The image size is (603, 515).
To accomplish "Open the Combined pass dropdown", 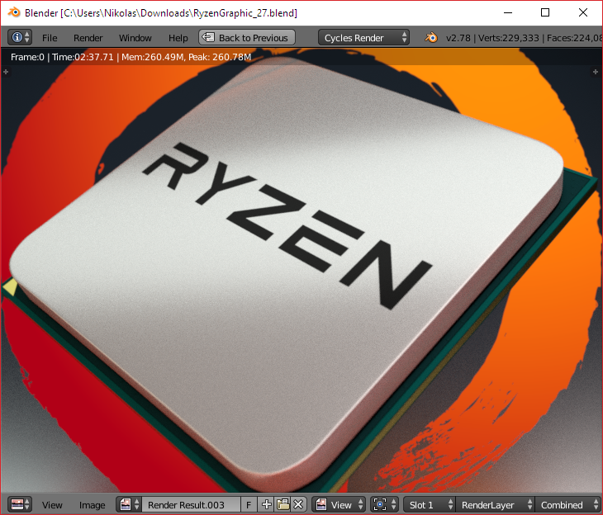I will (x=568, y=504).
